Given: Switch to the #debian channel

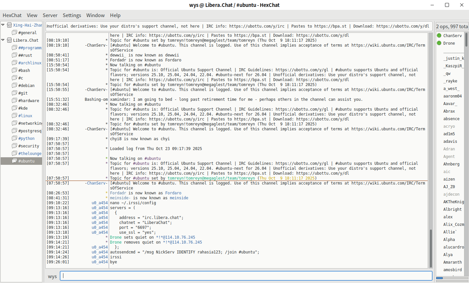Looking at the screenshot, I should click(x=26, y=86).
